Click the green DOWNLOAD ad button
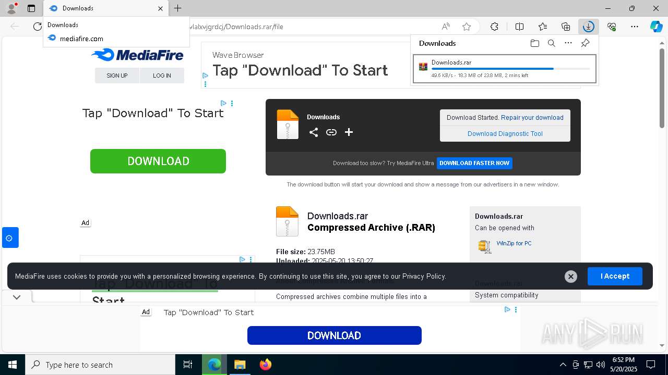The image size is (668, 375). 158,161
